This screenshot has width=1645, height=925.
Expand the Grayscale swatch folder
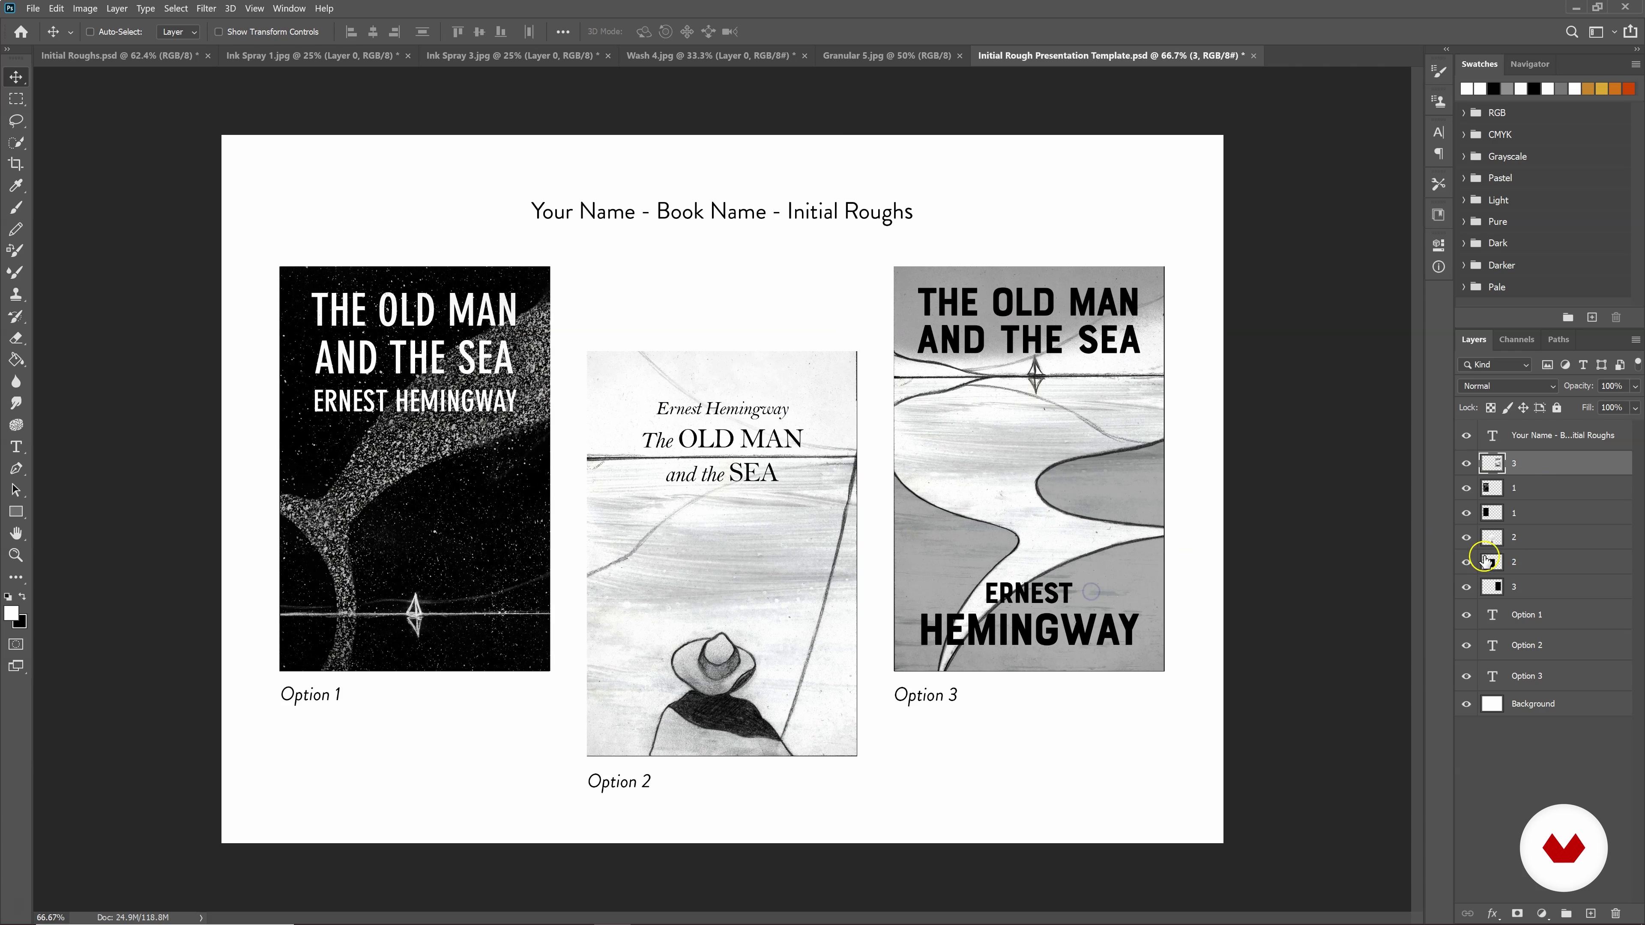click(x=1464, y=156)
